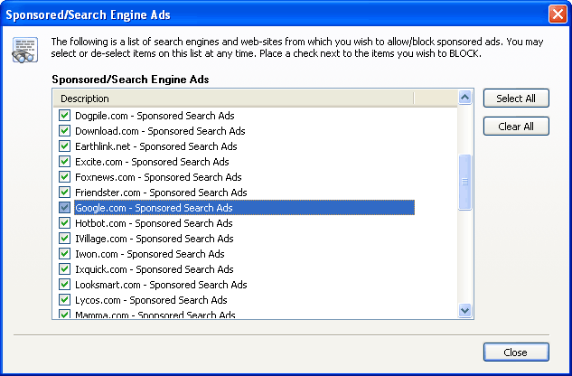Viewport: 572px width, 376px height.
Task: Click the scrollbar down arrow
Action: 464,310
